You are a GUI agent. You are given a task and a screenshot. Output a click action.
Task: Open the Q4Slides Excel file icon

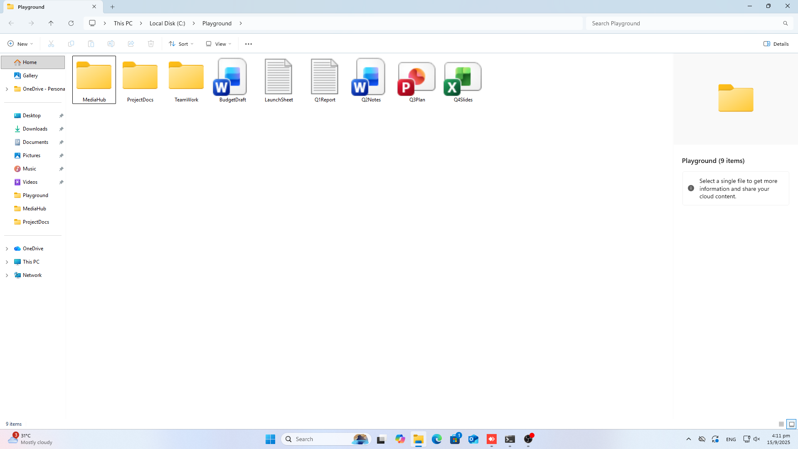[x=463, y=79]
